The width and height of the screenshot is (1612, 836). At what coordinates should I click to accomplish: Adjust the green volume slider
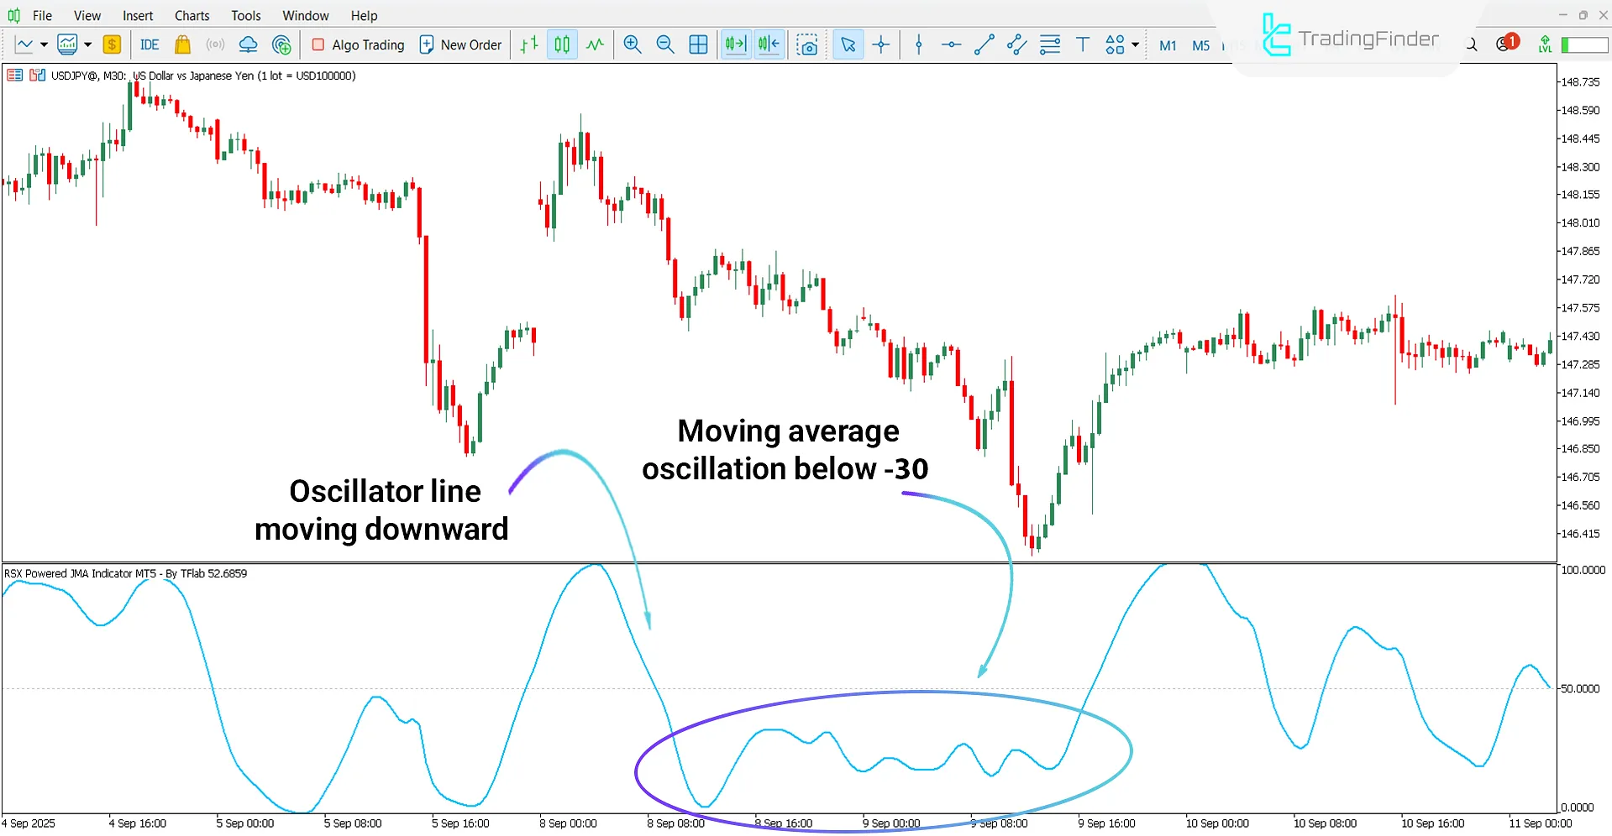pos(1584,44)
